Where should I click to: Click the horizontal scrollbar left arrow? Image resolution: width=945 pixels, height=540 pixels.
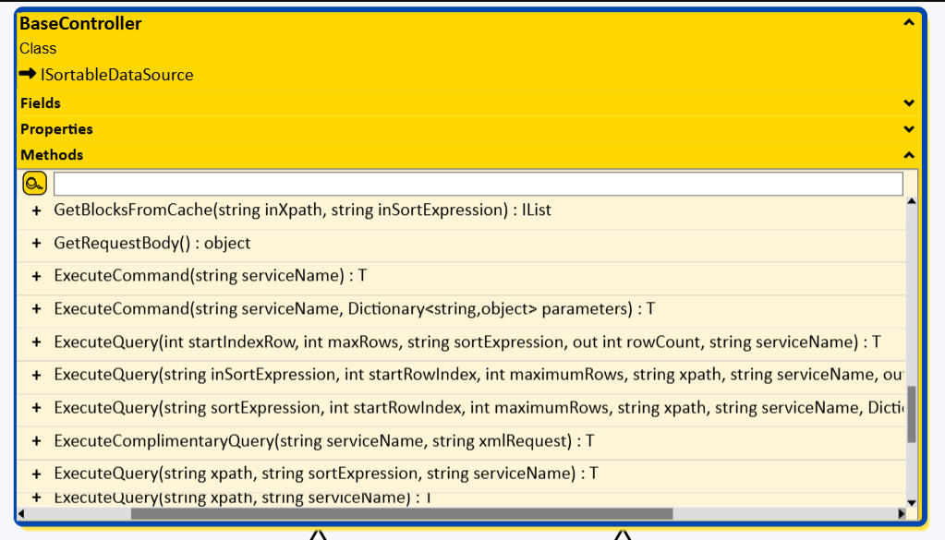pyautogui.click(x=22, y=514)
